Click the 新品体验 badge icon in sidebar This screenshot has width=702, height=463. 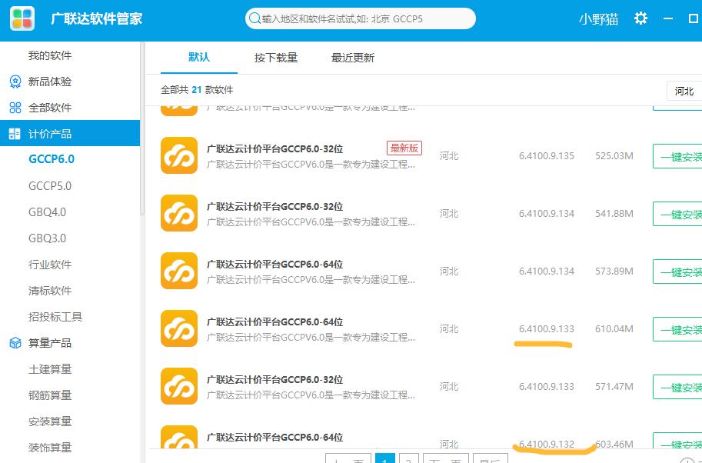click(15, 82)
